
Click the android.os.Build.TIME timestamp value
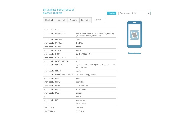click(x=82, y=86)
